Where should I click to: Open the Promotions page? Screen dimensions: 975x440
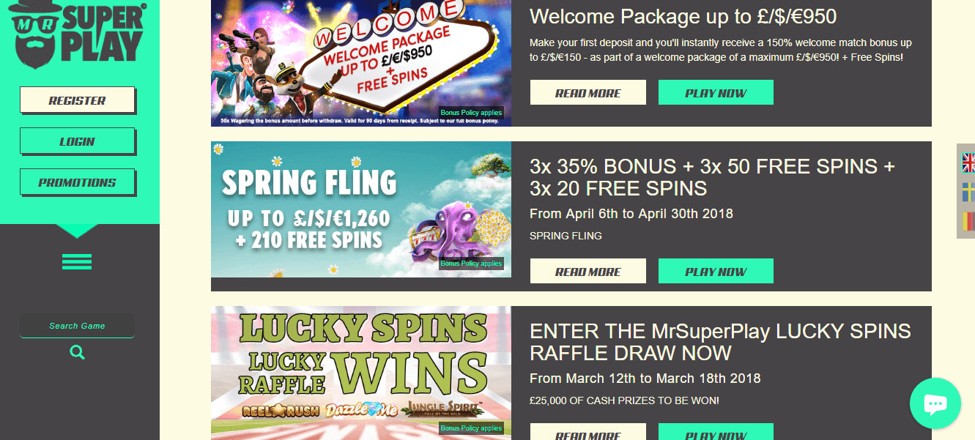pyautogui.click(x=77, y=182)
